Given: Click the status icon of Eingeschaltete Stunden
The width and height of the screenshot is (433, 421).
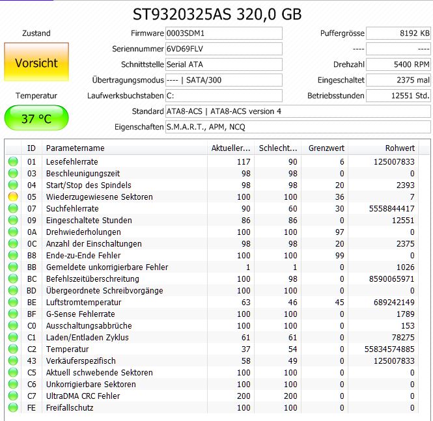Looking at the screenshot, I should pos(13,220).
